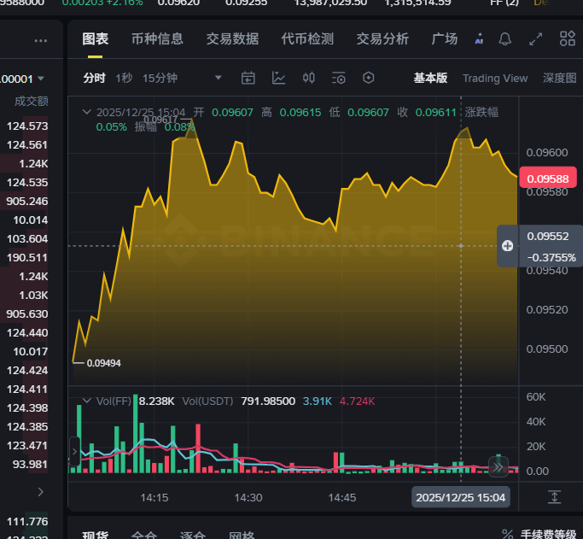Select 1秒 interval
583x539 pixels.
[124, 78]
